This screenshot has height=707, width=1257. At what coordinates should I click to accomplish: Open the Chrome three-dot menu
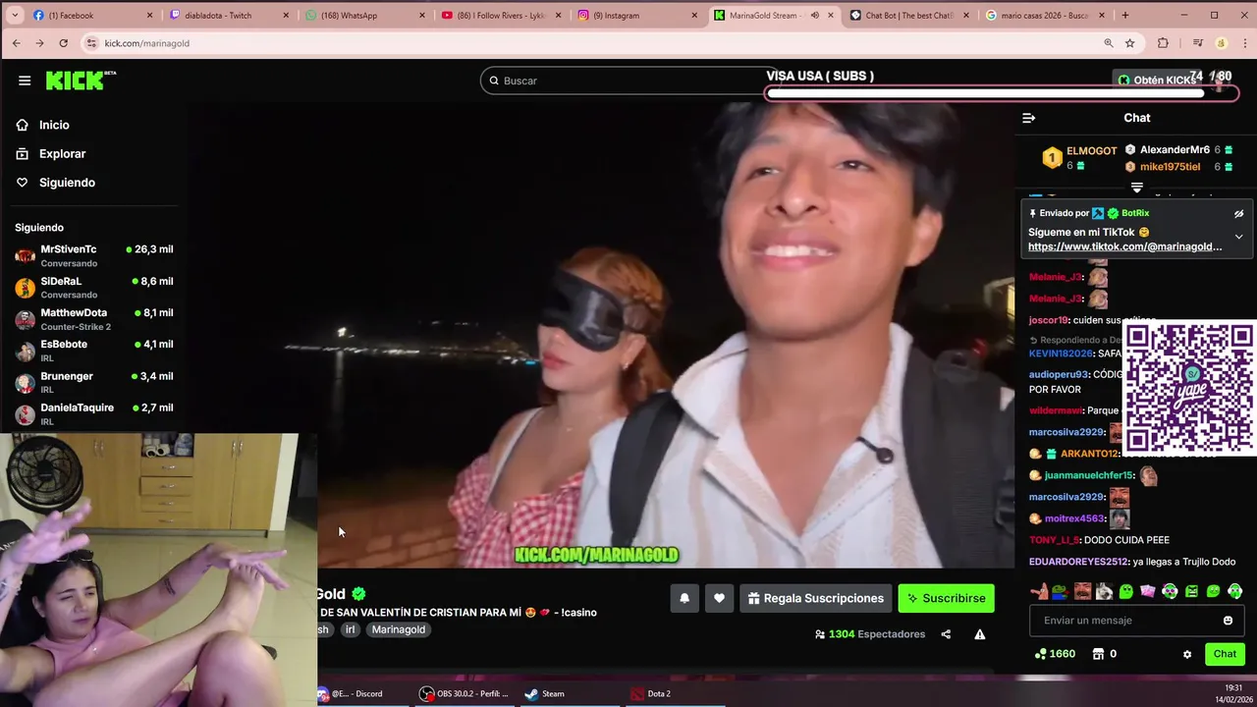(1243, 43)
